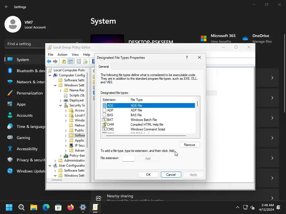Click the file types list horizontal scrollbar
Image resolution: width=286 pixels, height=214 pixels.
coord(146,136)
